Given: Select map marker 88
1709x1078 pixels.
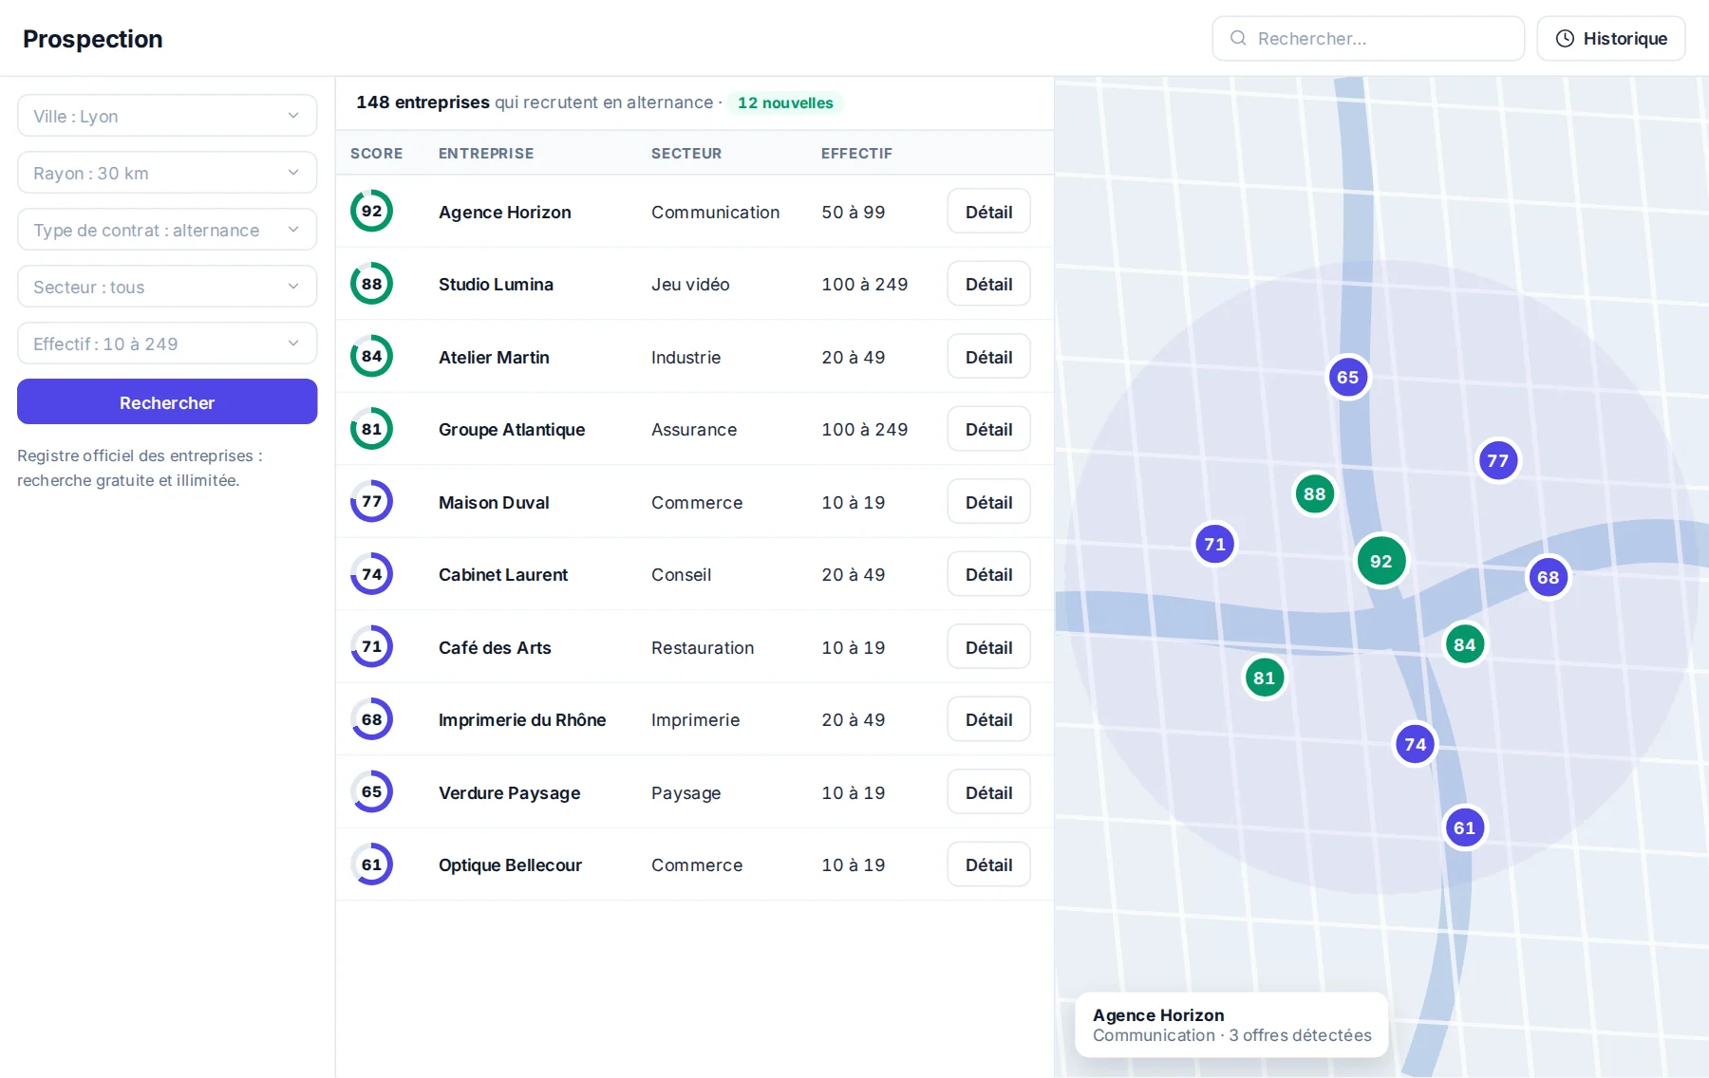Looking at the screenshot, I should tap(1315, 493).
